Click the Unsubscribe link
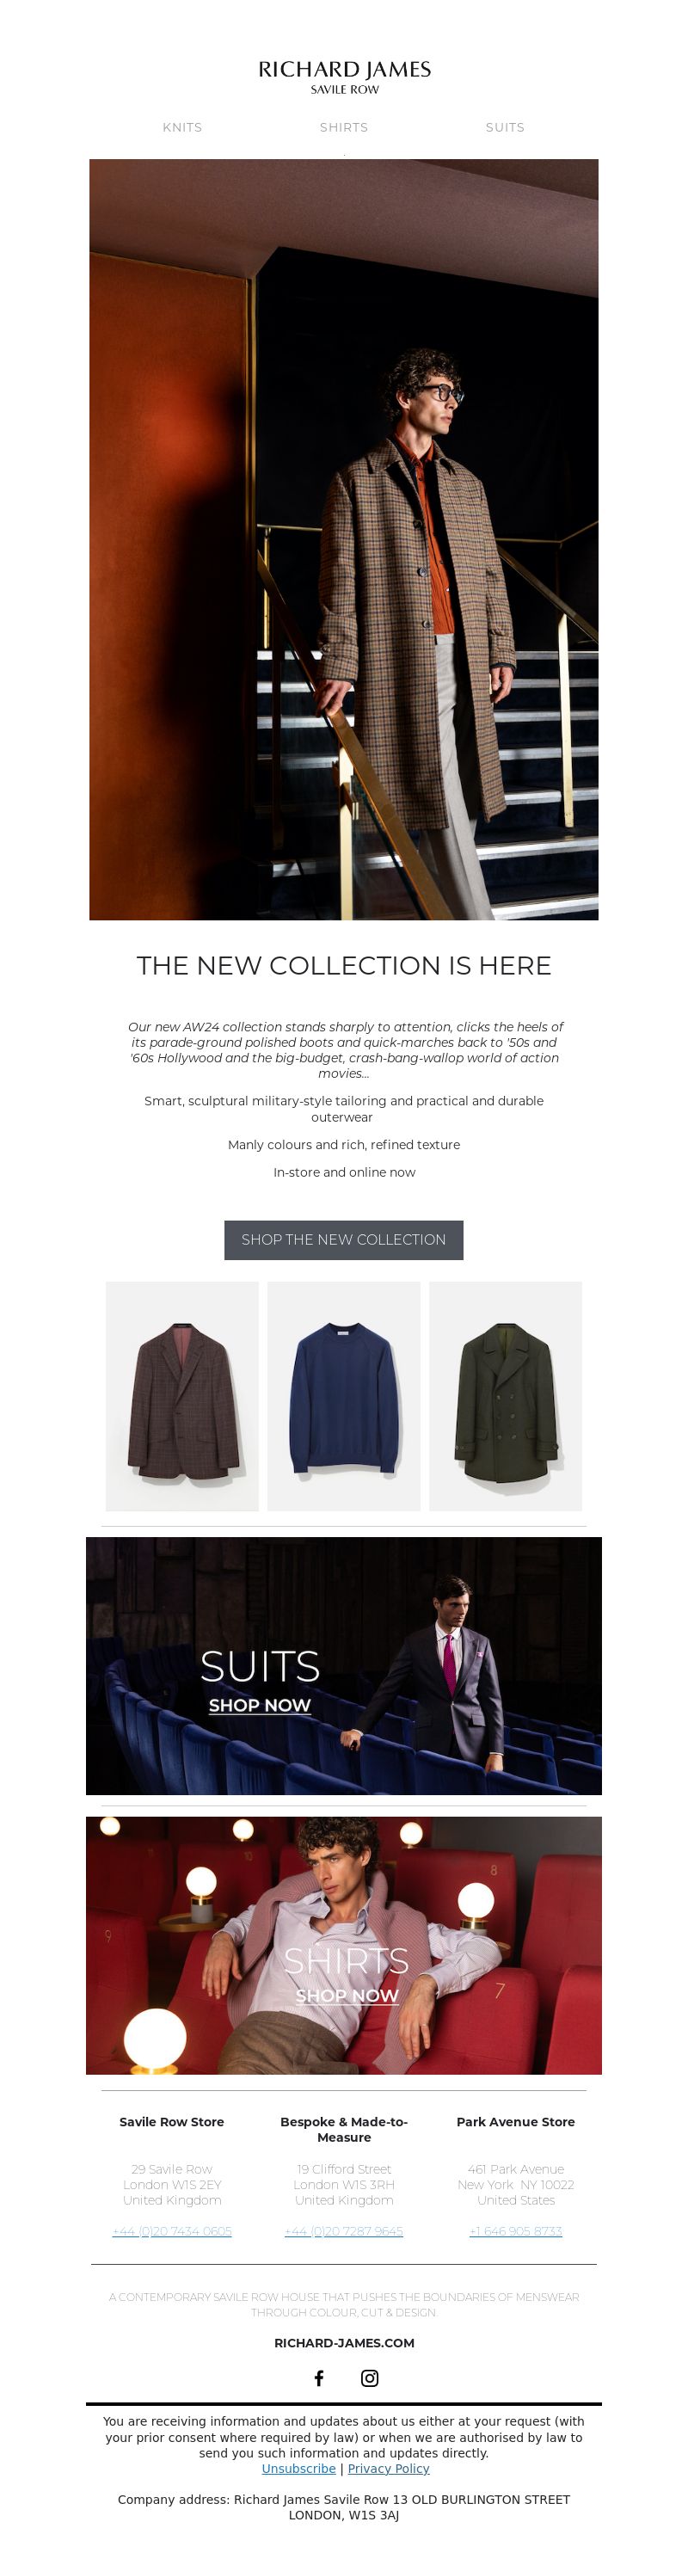Image resolution: width=688 pixels, height=2565 pixels. 298,2469
